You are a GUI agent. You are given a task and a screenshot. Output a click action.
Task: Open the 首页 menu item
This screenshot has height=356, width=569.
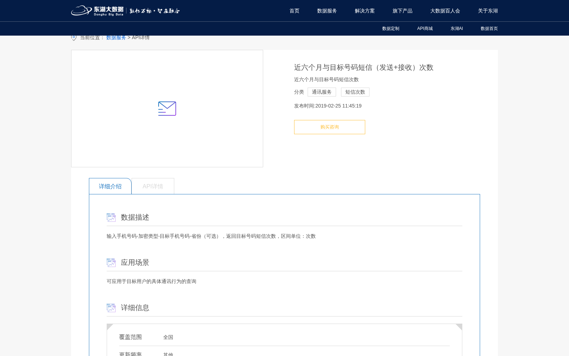294,11
